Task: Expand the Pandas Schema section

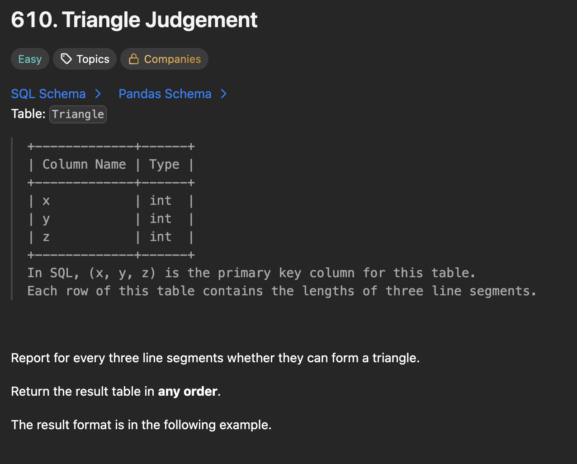Action: point(165,94)
